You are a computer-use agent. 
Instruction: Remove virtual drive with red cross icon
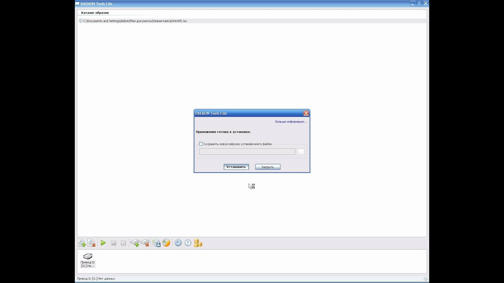[x=145, y=243]
